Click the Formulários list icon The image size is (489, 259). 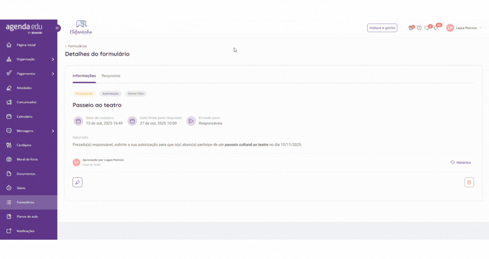pyautogui.click(x=9, y=202)
